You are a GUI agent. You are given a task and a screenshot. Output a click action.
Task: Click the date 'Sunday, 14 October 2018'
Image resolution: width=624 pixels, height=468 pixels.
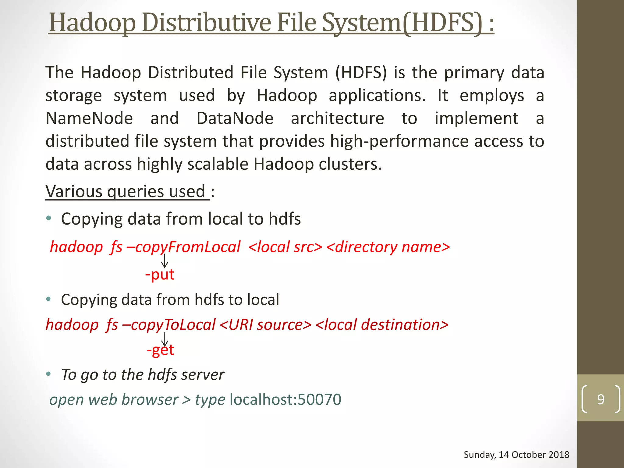(x=516, y=455)
